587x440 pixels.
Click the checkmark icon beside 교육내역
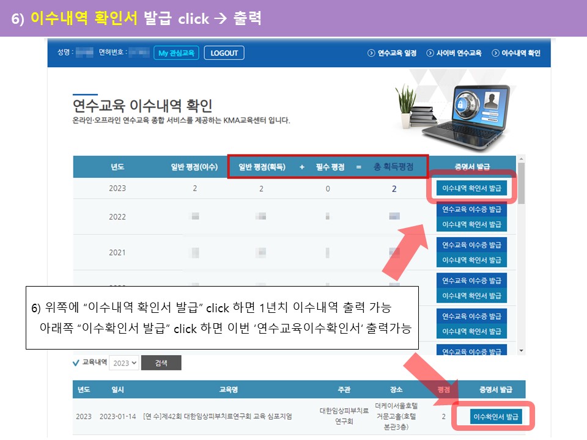76,362
